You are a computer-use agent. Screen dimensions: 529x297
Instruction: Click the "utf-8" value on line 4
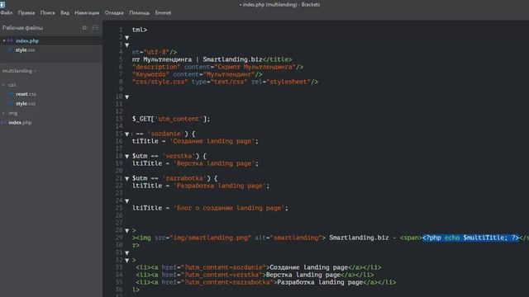click(156, 52)
